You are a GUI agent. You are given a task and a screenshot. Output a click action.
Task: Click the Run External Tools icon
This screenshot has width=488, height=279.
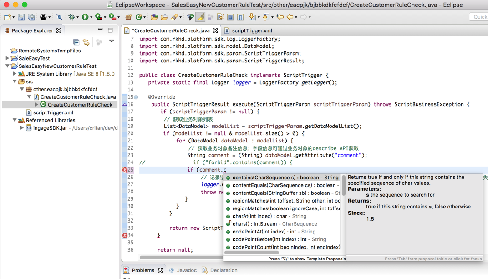(x=112, y=17)
